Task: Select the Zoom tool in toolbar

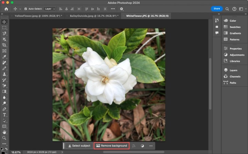Action: 4,138
